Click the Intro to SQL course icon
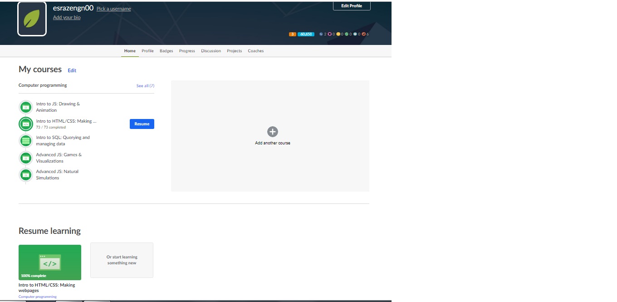Image resolution: width=617 pixels, height=302 pixels. click(x=26, y=141)
